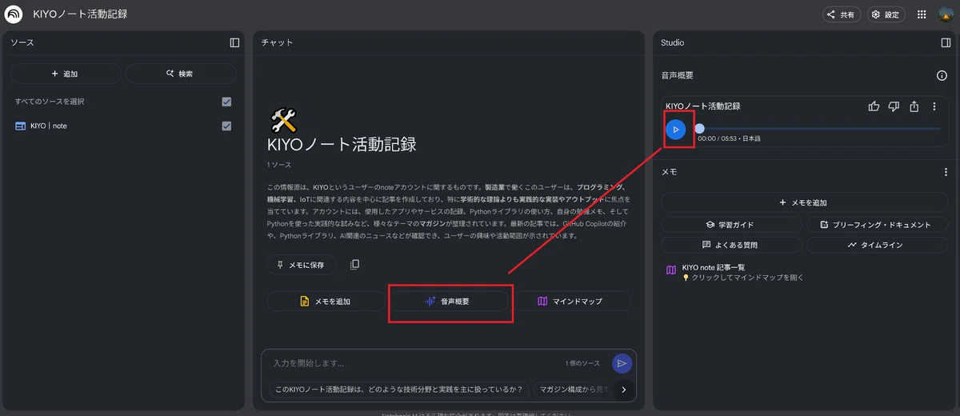The width and height of the screenshot is (960, 416).
Task: Share the audio overview with the share icon
Action: (x=914, y=106)
